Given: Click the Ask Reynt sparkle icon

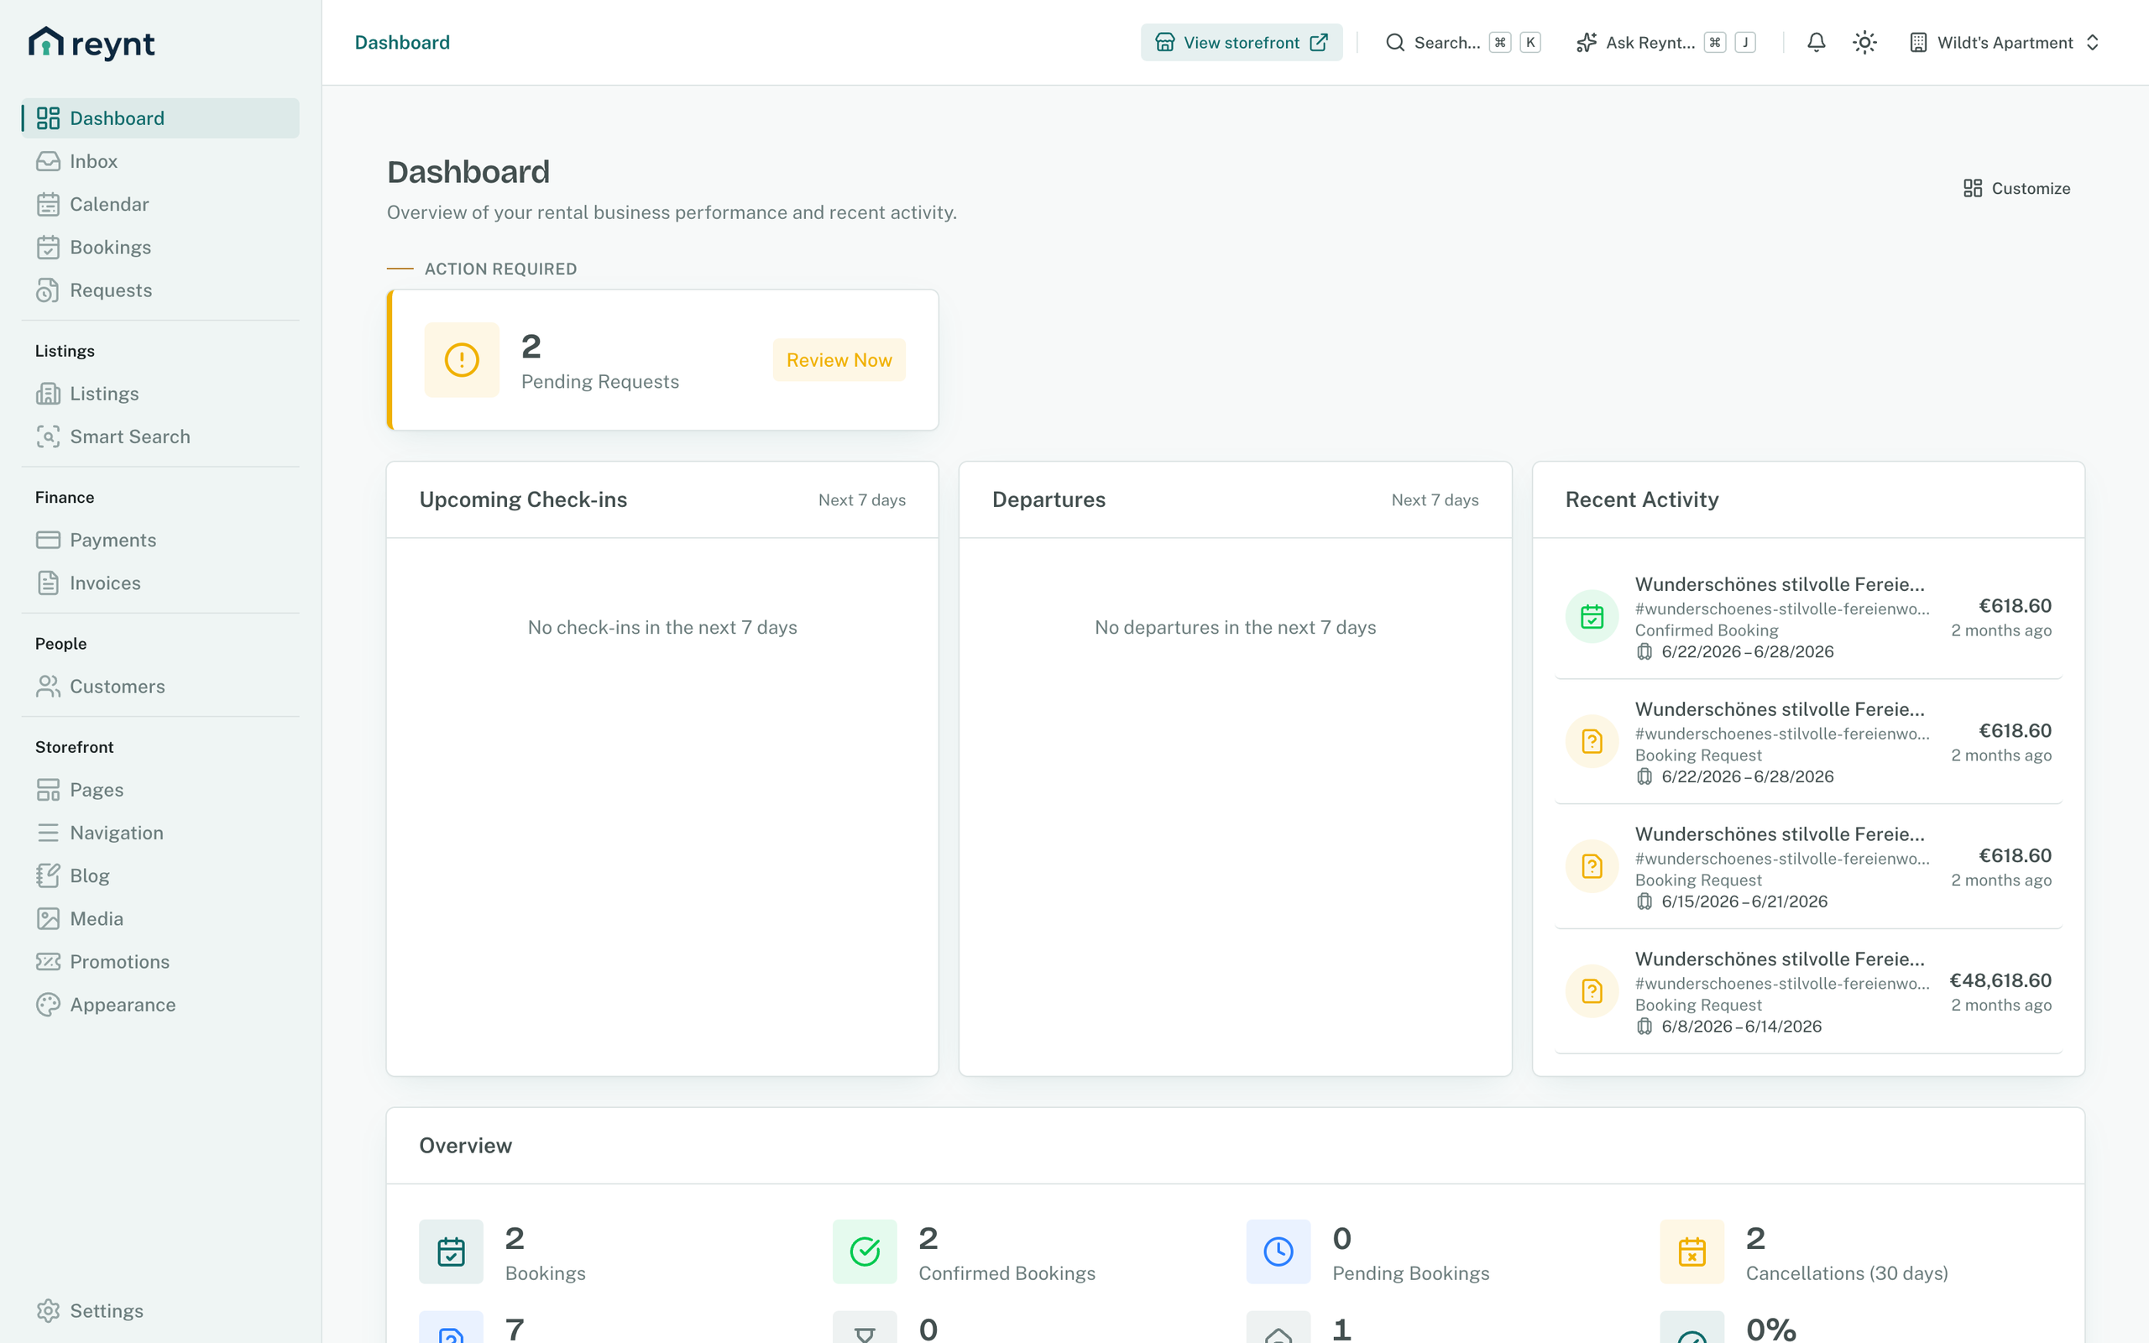Looking at the screenshot, I should (1587, 43).
